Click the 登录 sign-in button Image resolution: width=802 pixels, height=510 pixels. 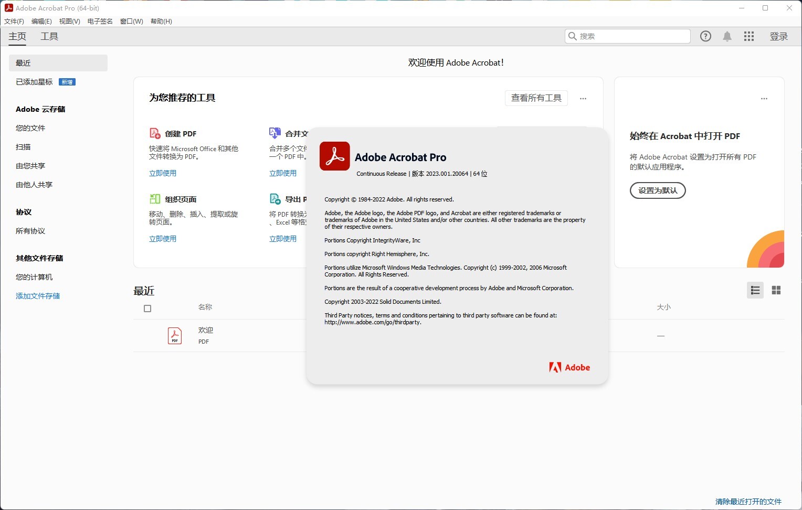click(x=779, y=36)
